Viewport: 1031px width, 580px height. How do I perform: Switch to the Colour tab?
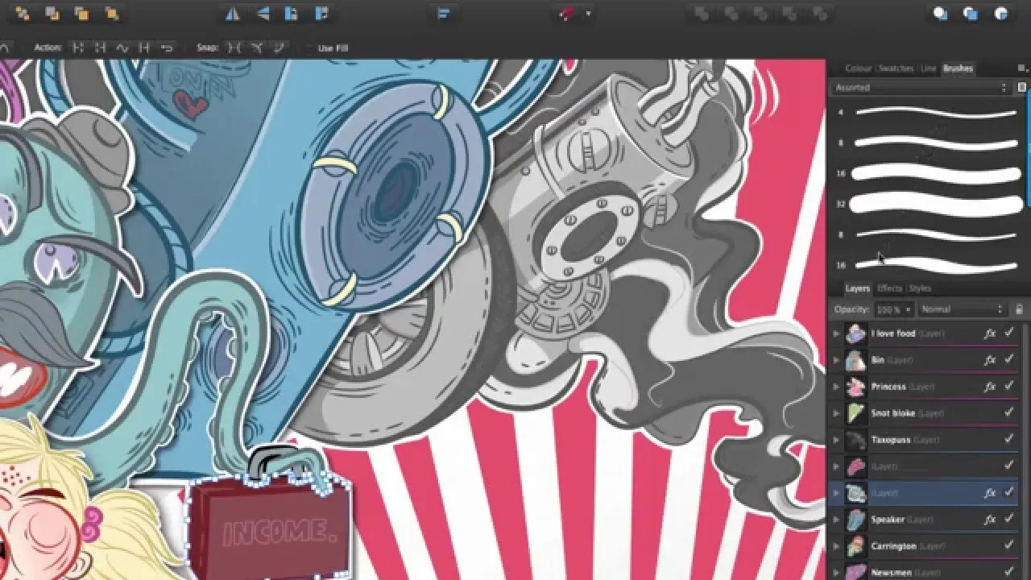click(x=858, y=68)
